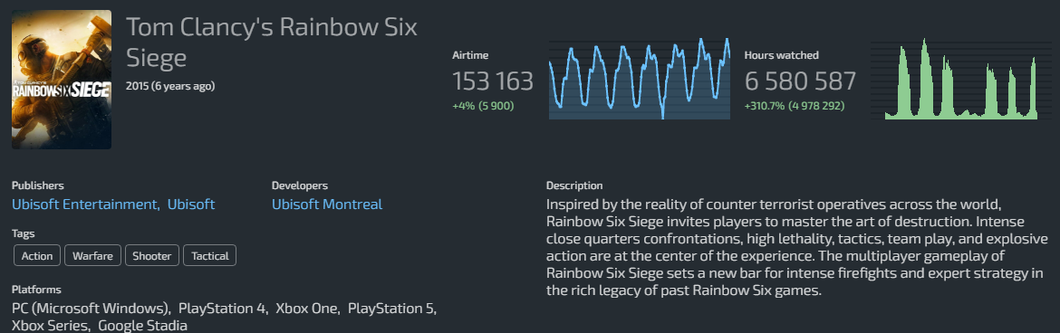Click the PC (Microsoft Windows) platform text
This screenshot has height=333, width=1060.
pyautogui.click(x=92, y=309)
